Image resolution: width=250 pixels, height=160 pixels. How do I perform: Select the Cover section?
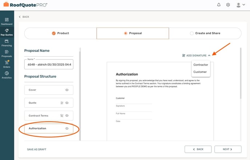[x=49, y=90]
